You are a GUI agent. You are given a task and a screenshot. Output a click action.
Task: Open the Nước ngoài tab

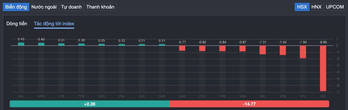point(44,7)
